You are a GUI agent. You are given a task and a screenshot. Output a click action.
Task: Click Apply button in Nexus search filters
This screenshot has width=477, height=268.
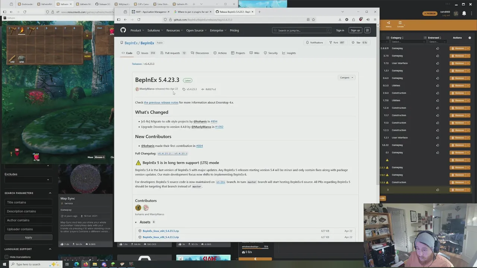(x=28, y=237)
